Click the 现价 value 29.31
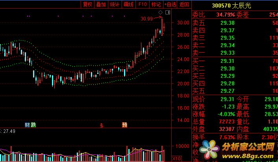 [228, 99]
